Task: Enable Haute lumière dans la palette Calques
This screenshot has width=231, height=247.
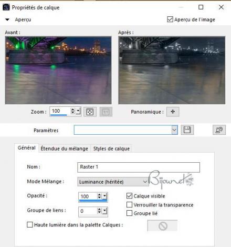Action: (x=30, y=225)
